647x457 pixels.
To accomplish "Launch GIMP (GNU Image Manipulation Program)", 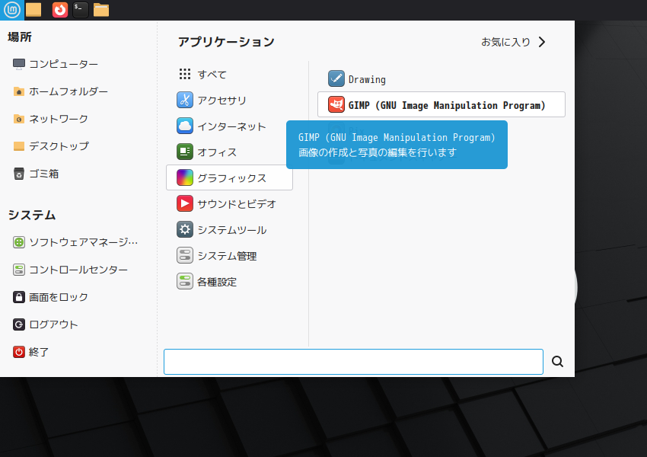I will click(x=441, y=104).
